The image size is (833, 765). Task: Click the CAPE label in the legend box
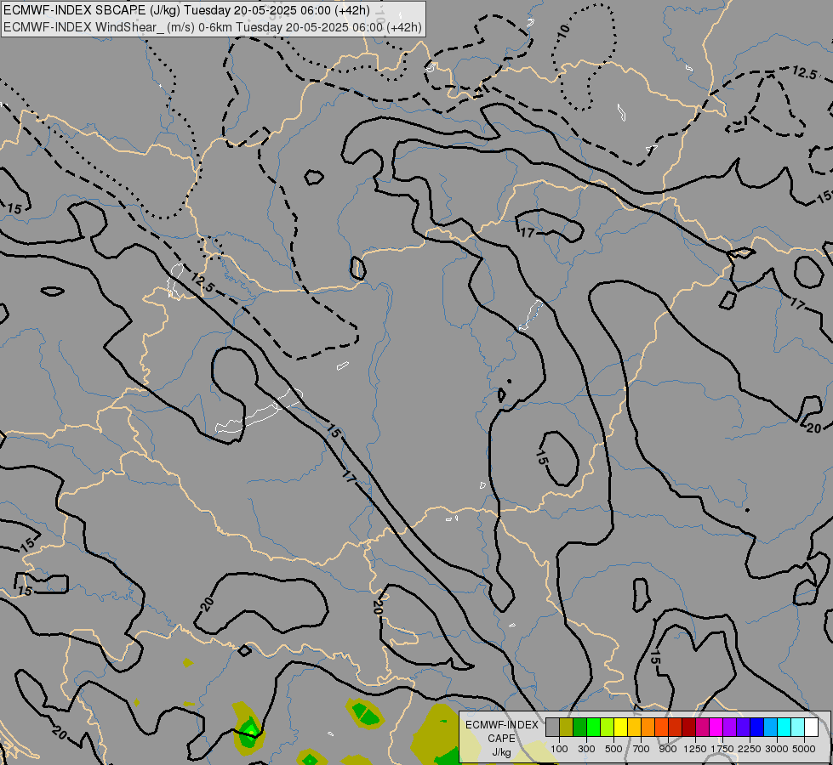pyautogui.click(x=501, y=739)
